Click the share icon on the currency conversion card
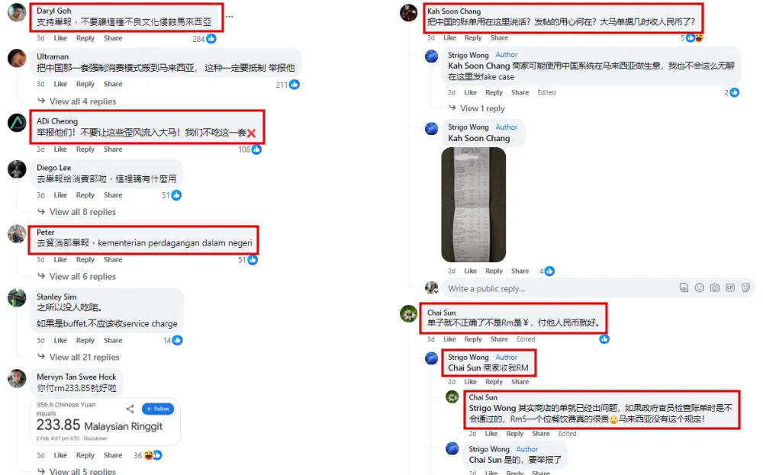Viewport: 763px width, 475px height. pos(130,409)
